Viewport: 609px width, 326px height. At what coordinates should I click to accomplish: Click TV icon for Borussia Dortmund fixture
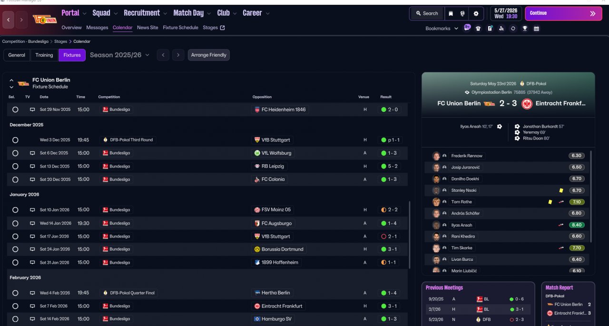pos(32,249)
